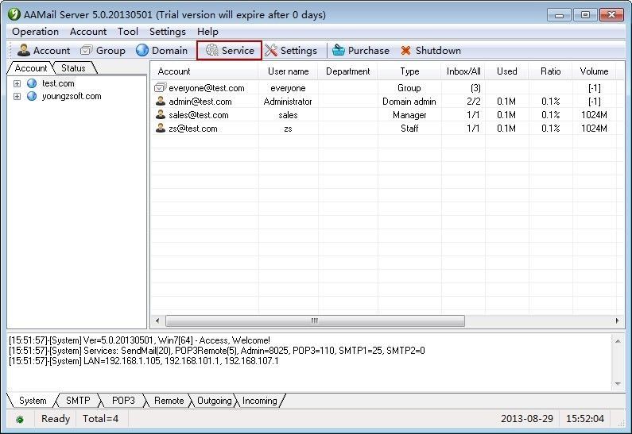This screenshot has height=434, width=632.
Task: Click the Domain admin type cell
Action: [409, 102]
